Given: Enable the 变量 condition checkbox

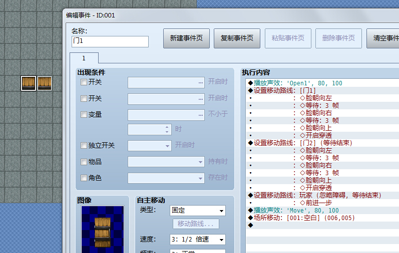Looking at the screenshot, I should coord(84,114).
